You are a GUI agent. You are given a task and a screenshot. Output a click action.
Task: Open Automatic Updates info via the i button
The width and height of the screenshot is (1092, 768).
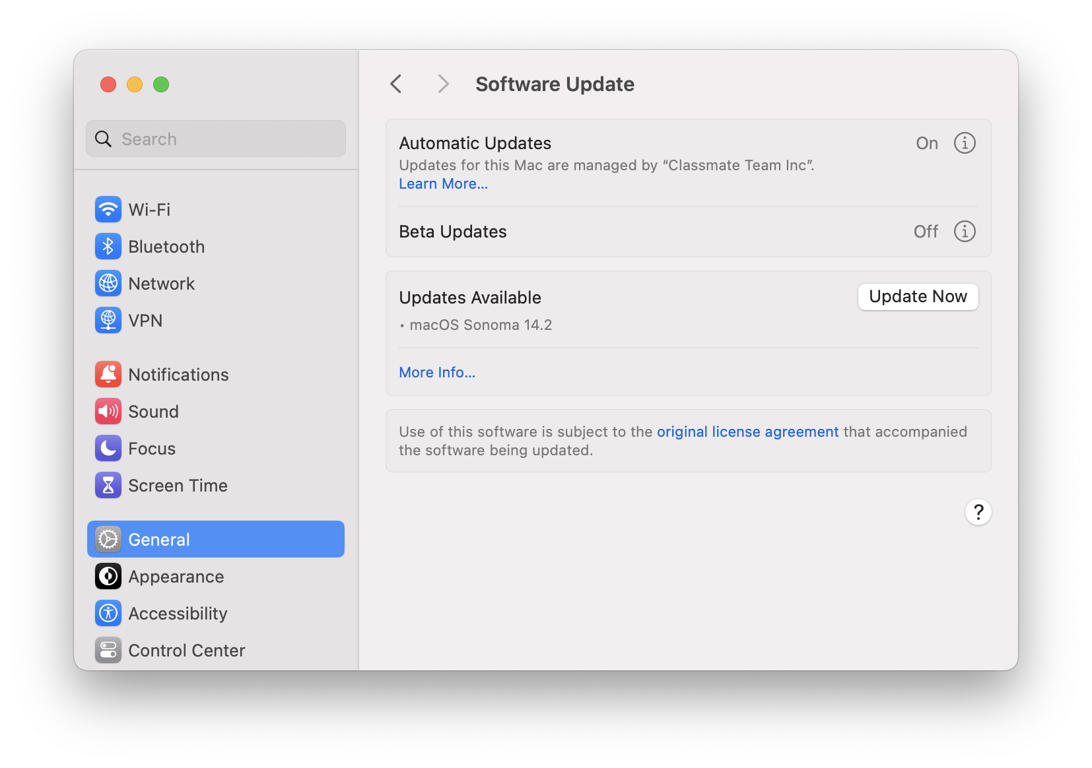[x=965, y=143]
